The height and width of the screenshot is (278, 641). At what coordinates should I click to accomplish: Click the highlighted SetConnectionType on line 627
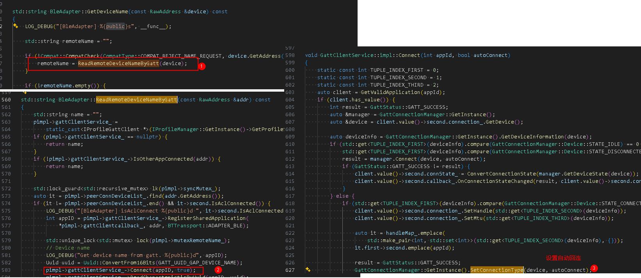point(497,270)
